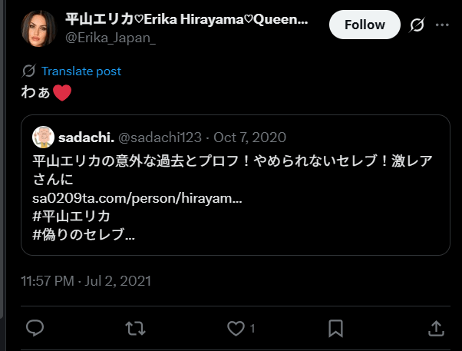Click the #平山エリカ hashtag
Screen dimensions: 462x351
click(72, 216)
